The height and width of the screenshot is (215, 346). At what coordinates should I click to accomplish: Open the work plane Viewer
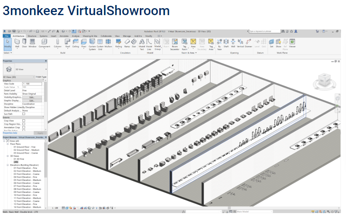tap(292, 42)
